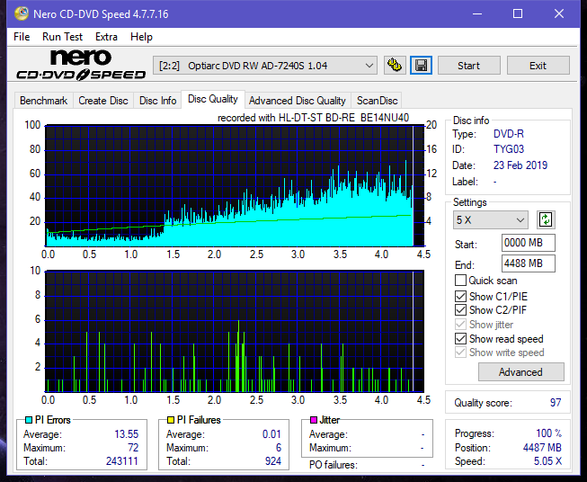Toggle Show read speed checkbox
The width and height of the screenshot is (587, 482).
[x=460, y=338]
